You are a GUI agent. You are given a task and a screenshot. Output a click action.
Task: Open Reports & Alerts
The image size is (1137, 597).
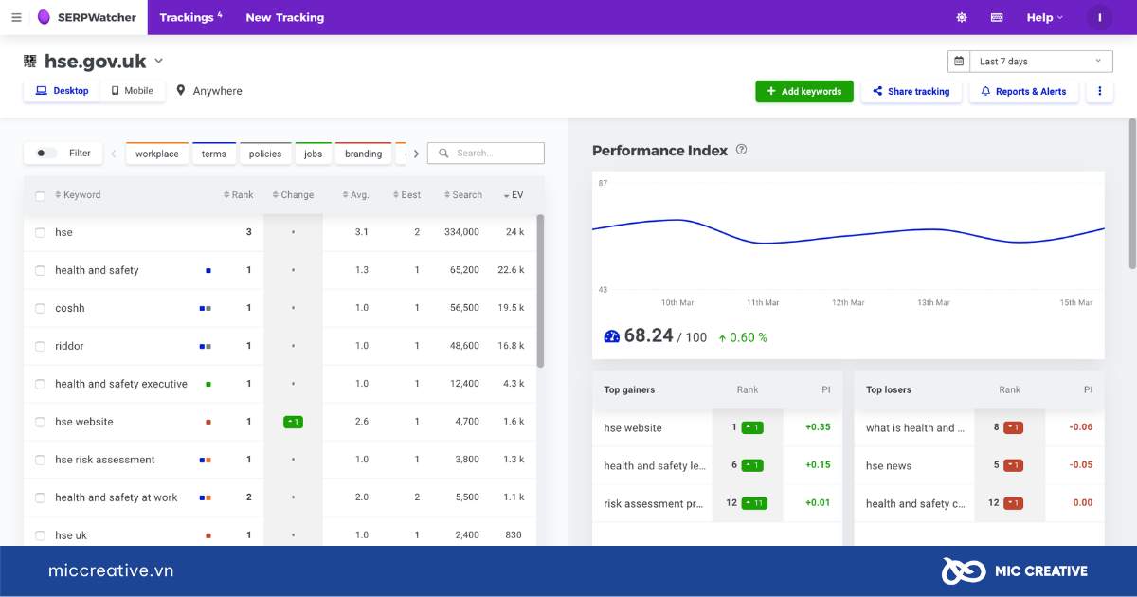click(x=1023, y=91)
